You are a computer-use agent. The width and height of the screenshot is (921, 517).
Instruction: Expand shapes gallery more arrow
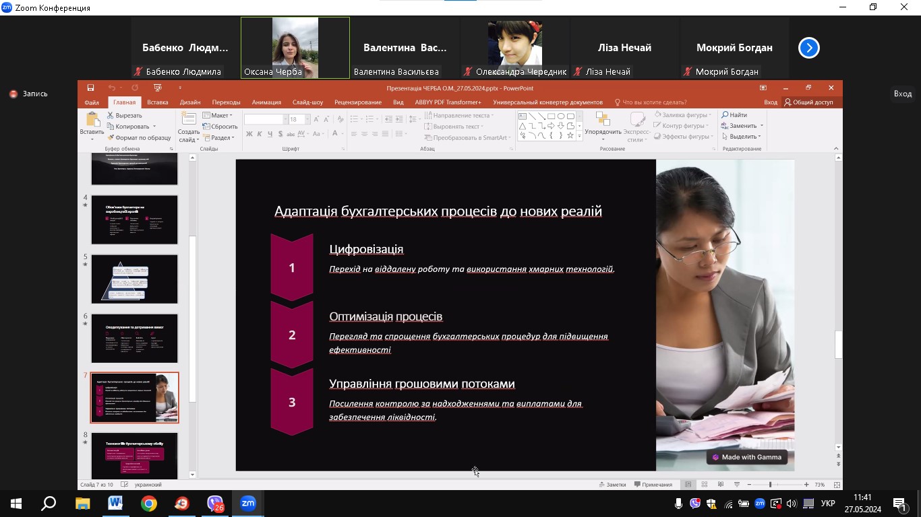pyautogui.click(x=580, y=136)
